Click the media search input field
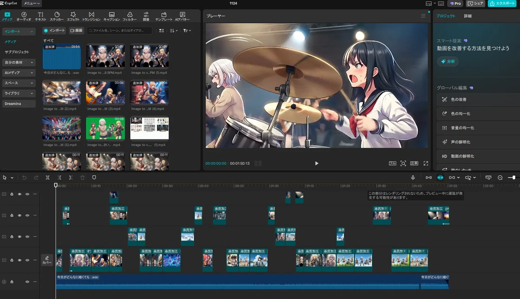Image resolution: width=520 pixels, height=299 pixels. pyautogui.click(x=120, y=31)
